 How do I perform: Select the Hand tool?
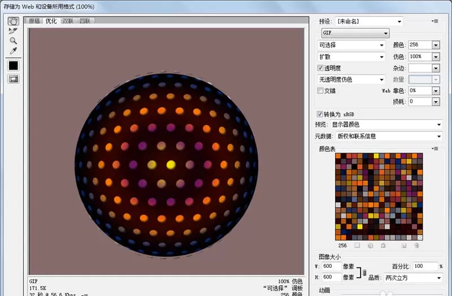(x=13, y=21)
